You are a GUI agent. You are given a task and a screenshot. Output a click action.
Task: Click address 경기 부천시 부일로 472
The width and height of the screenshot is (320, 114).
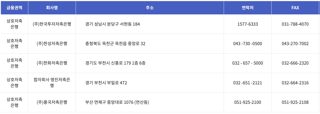[106, 83]
